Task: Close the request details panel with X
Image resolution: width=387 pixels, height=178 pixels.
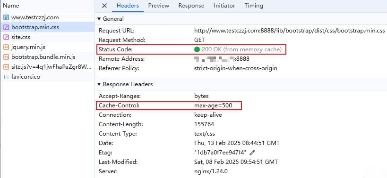Action: coord(104,6)
